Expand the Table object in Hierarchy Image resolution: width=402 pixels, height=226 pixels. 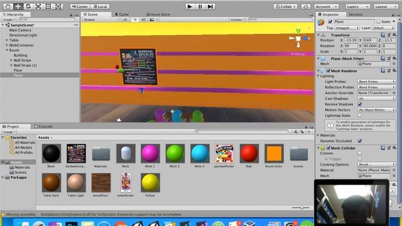7,40
